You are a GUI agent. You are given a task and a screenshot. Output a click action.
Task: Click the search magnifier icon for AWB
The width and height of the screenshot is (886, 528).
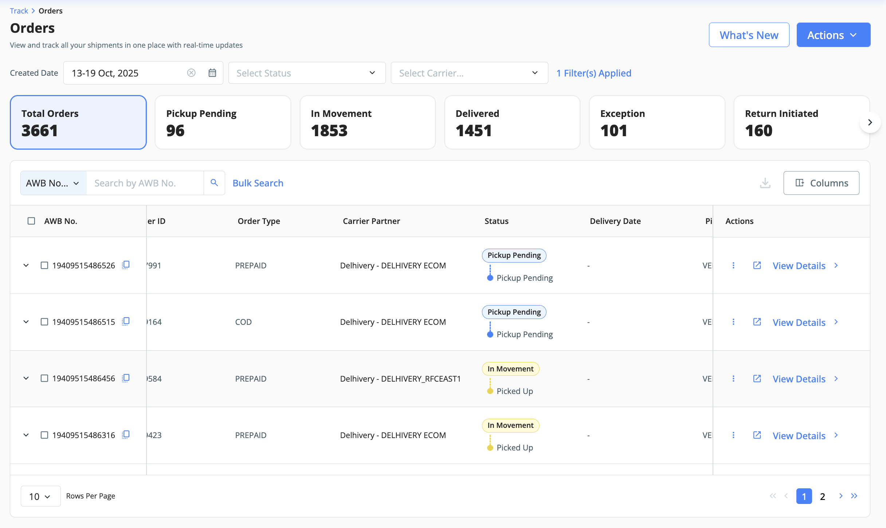[214, 183]
